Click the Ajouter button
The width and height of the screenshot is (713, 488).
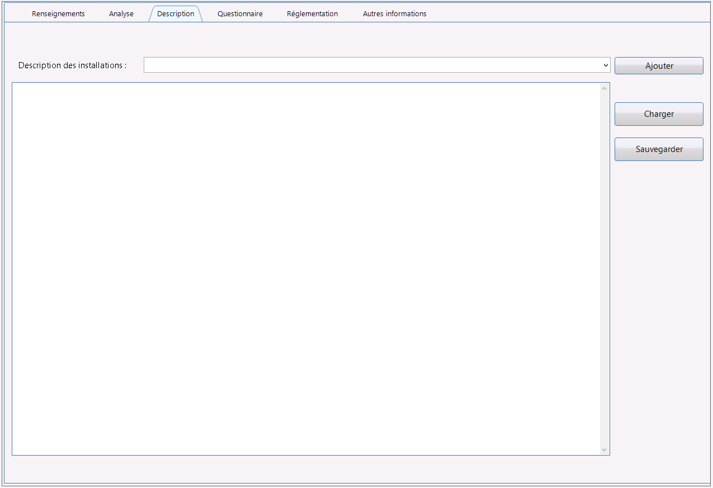[659, 66]
